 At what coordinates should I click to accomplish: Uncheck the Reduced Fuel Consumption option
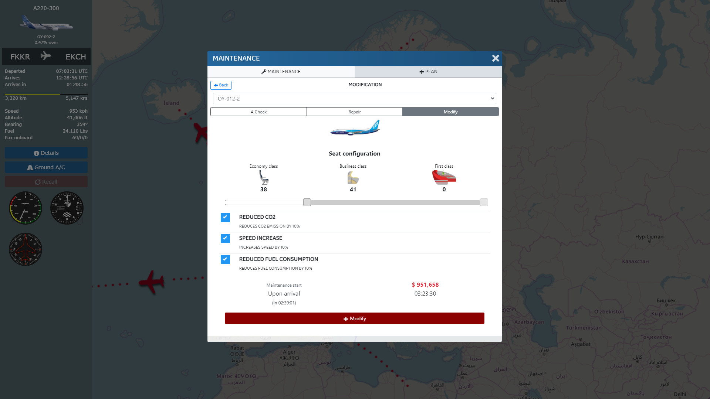pyautogui.click(x=225, y=259)
